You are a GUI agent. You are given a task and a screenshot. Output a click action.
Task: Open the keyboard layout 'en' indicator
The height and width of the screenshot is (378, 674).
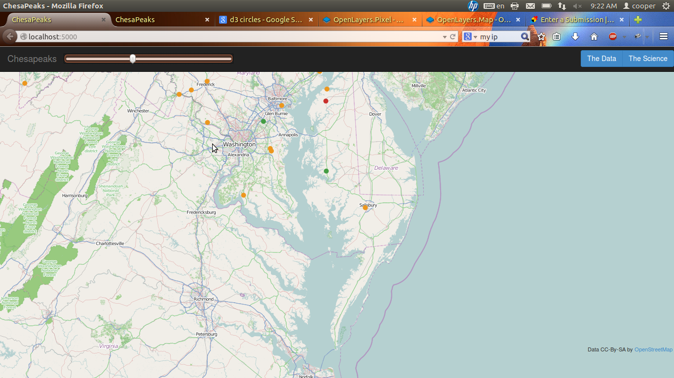tap(494, 6)
